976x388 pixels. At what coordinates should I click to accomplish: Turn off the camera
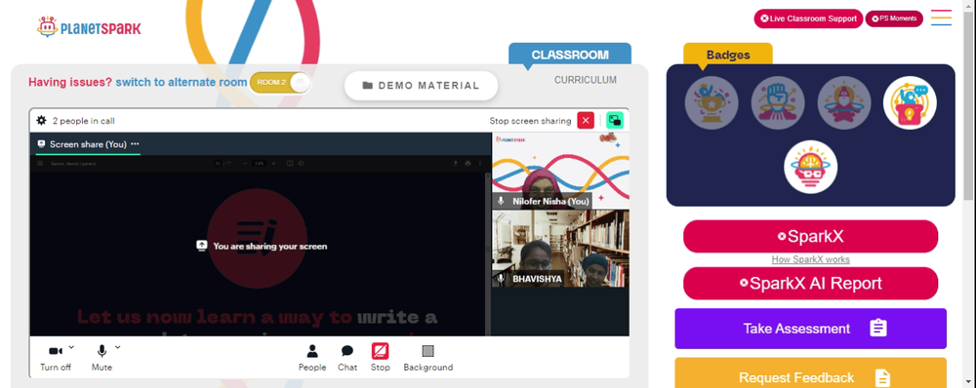[x=56, y=358]
